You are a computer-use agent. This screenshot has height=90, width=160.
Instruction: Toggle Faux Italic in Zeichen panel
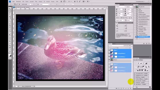point(119,18)
